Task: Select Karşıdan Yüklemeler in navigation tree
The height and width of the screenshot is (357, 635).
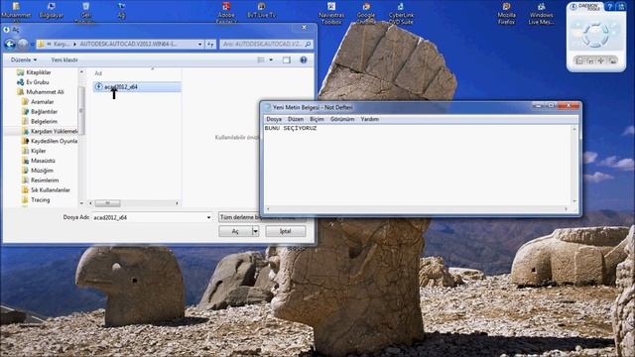Action: point(50,131)
